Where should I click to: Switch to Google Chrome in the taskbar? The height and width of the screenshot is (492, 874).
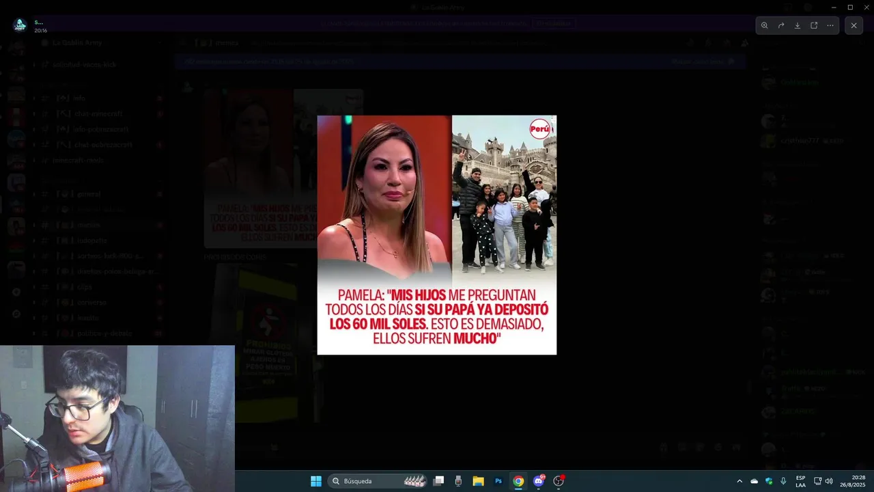tap(518, 481)
